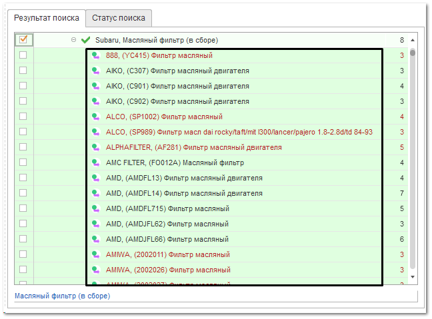Select AMD, (AMDJFL66) Фильтр масляный
Image resolution: width=432 pixels, height=319 pixels.
coord(167,239)
